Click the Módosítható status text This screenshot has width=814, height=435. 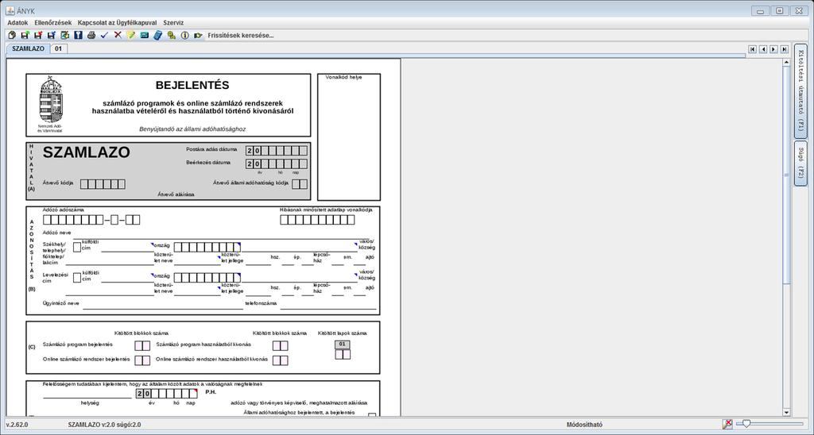point(584,425)
